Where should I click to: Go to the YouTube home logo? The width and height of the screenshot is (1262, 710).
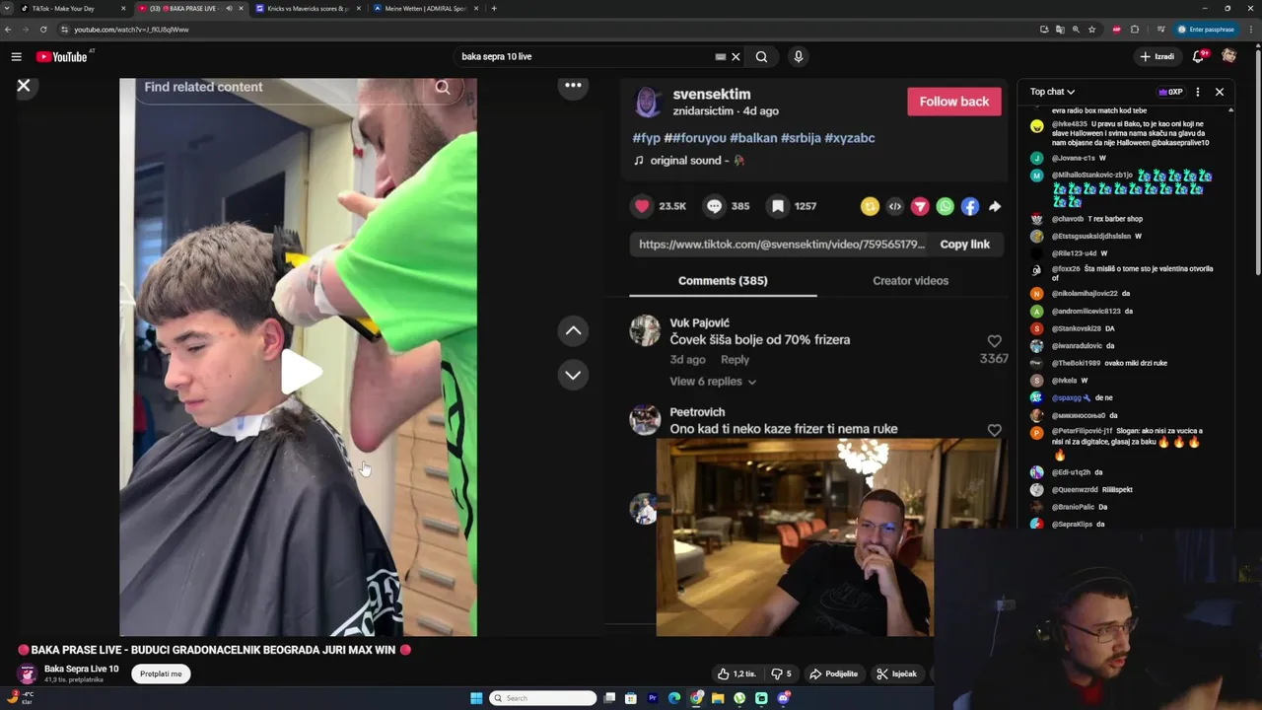click(62, 57)
